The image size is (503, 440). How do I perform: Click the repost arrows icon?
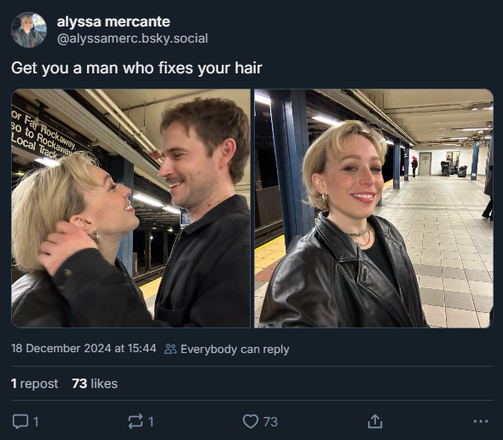pyautogui.click(x=136, y=421)
